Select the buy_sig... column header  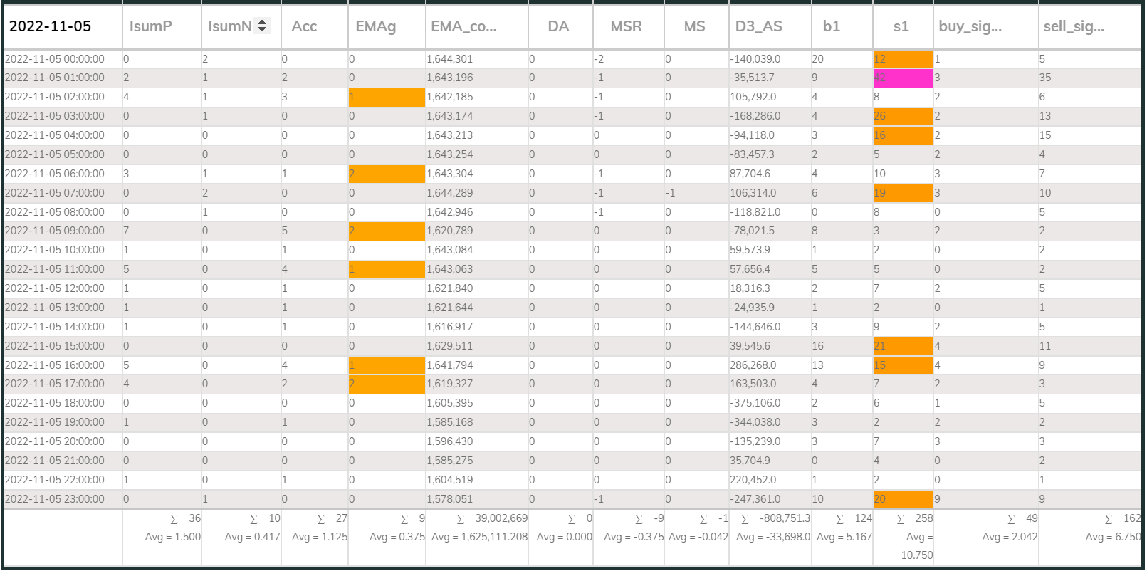(970, 26)
